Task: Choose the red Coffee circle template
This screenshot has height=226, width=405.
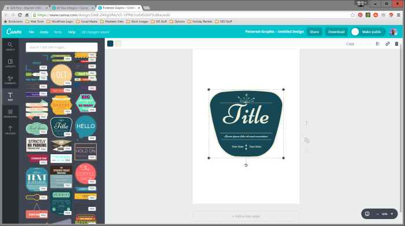Action: (x=86, y=174)
